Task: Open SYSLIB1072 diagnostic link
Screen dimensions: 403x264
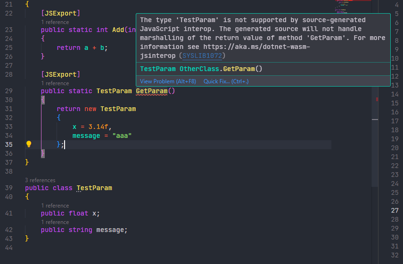Action: (x=202, y=56)
